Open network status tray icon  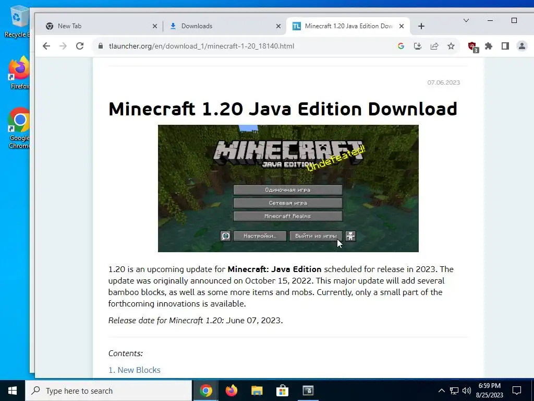click(454, 391)
